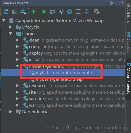Expand the deploy plugin node
Viewport: 131px width, 133px height.
pyautogui.click(x=17, y=53)
